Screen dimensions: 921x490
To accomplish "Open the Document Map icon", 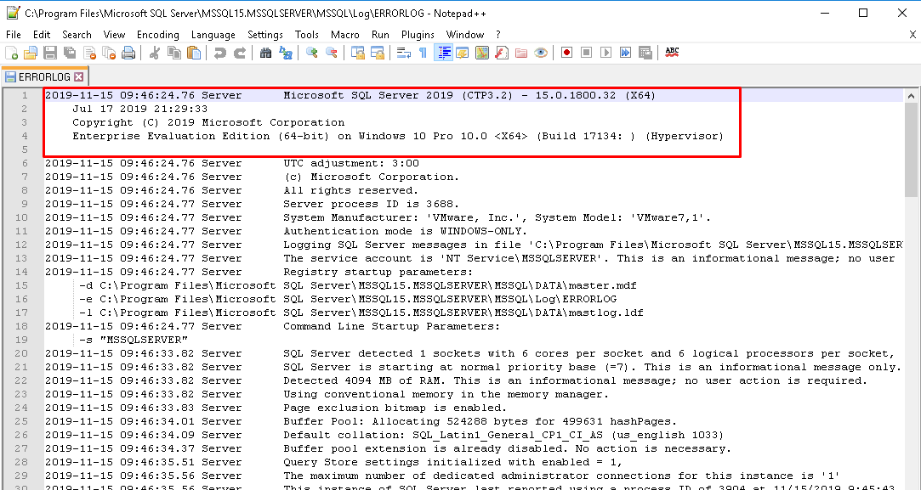I will click(483, 53).
